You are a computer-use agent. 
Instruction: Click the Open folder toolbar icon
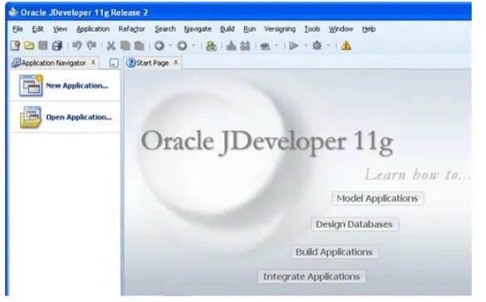[29, 46]
